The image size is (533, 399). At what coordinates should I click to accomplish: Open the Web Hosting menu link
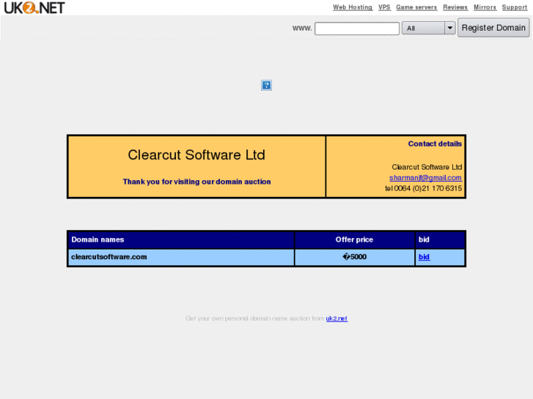(353, 7)
